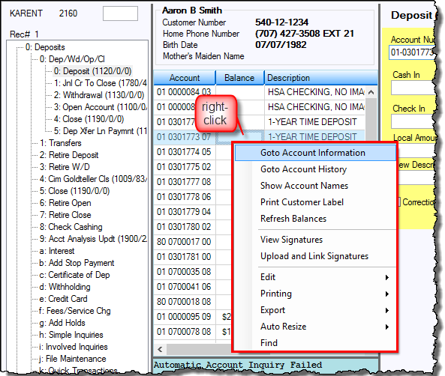Select the Check Cashing tree item

(71, 227)
